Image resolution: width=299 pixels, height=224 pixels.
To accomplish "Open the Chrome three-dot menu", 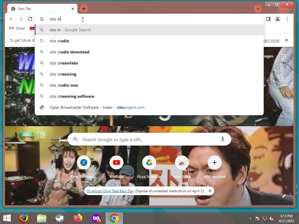I will [287, 19].
